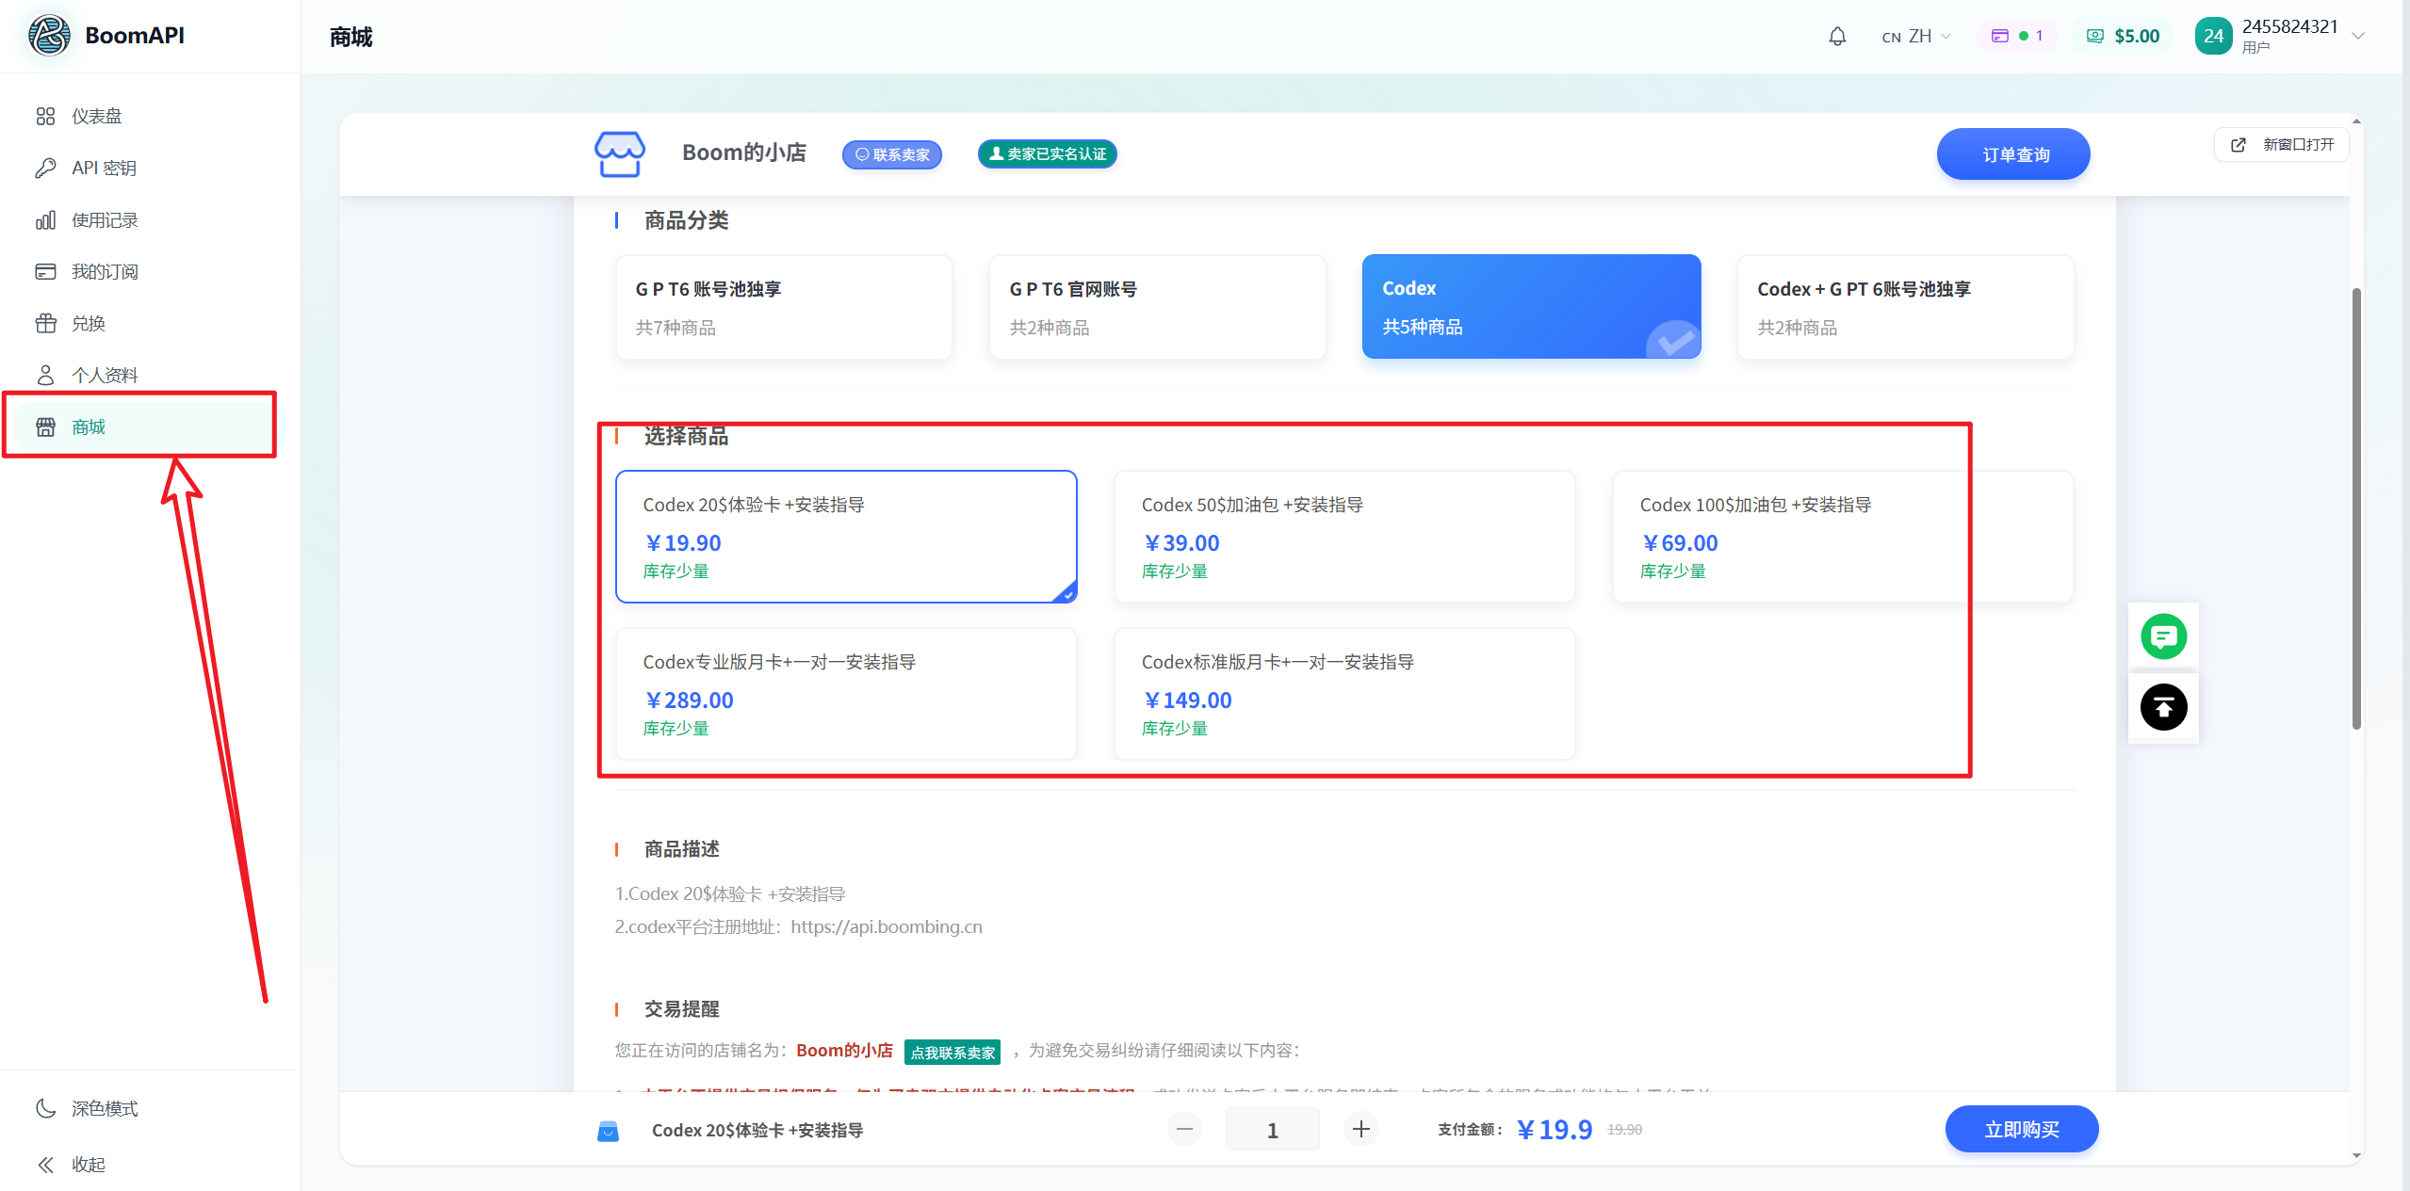Open the ZH language dropdown
This screenshot has width=2410, height=1191.
[x=1916, y=36]
